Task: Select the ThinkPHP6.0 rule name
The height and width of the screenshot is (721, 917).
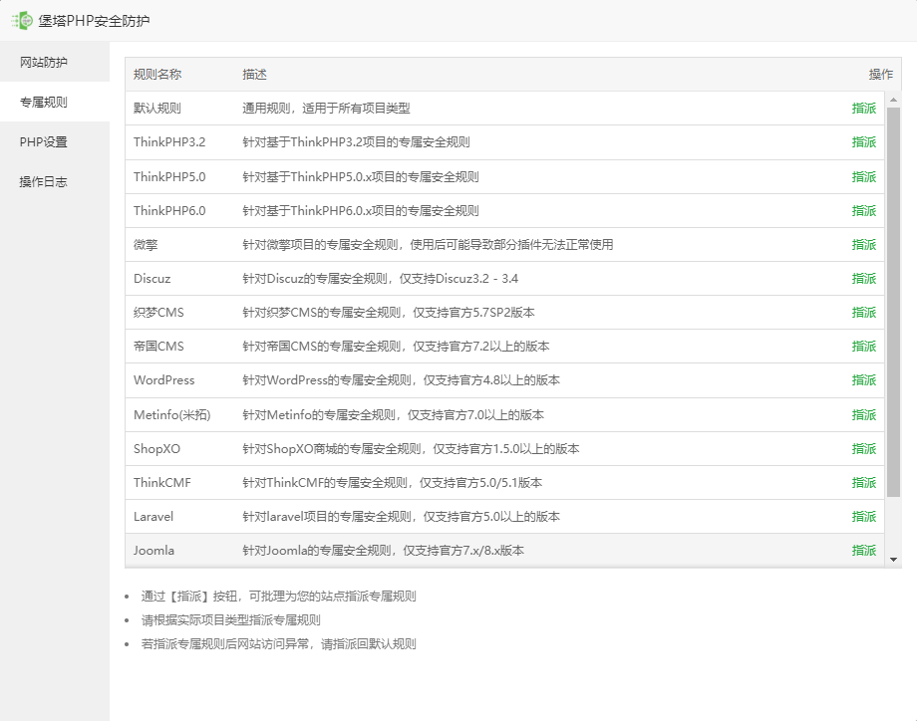Action: [169, 210]
